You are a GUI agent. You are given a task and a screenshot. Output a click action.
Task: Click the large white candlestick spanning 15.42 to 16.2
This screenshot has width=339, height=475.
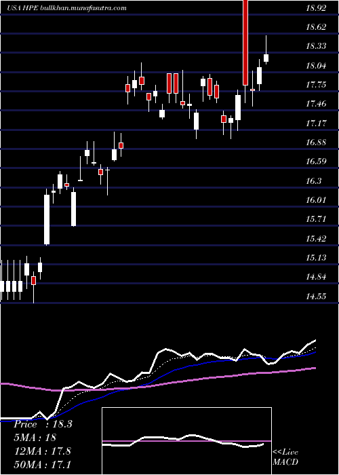click(x=47, y=219)
